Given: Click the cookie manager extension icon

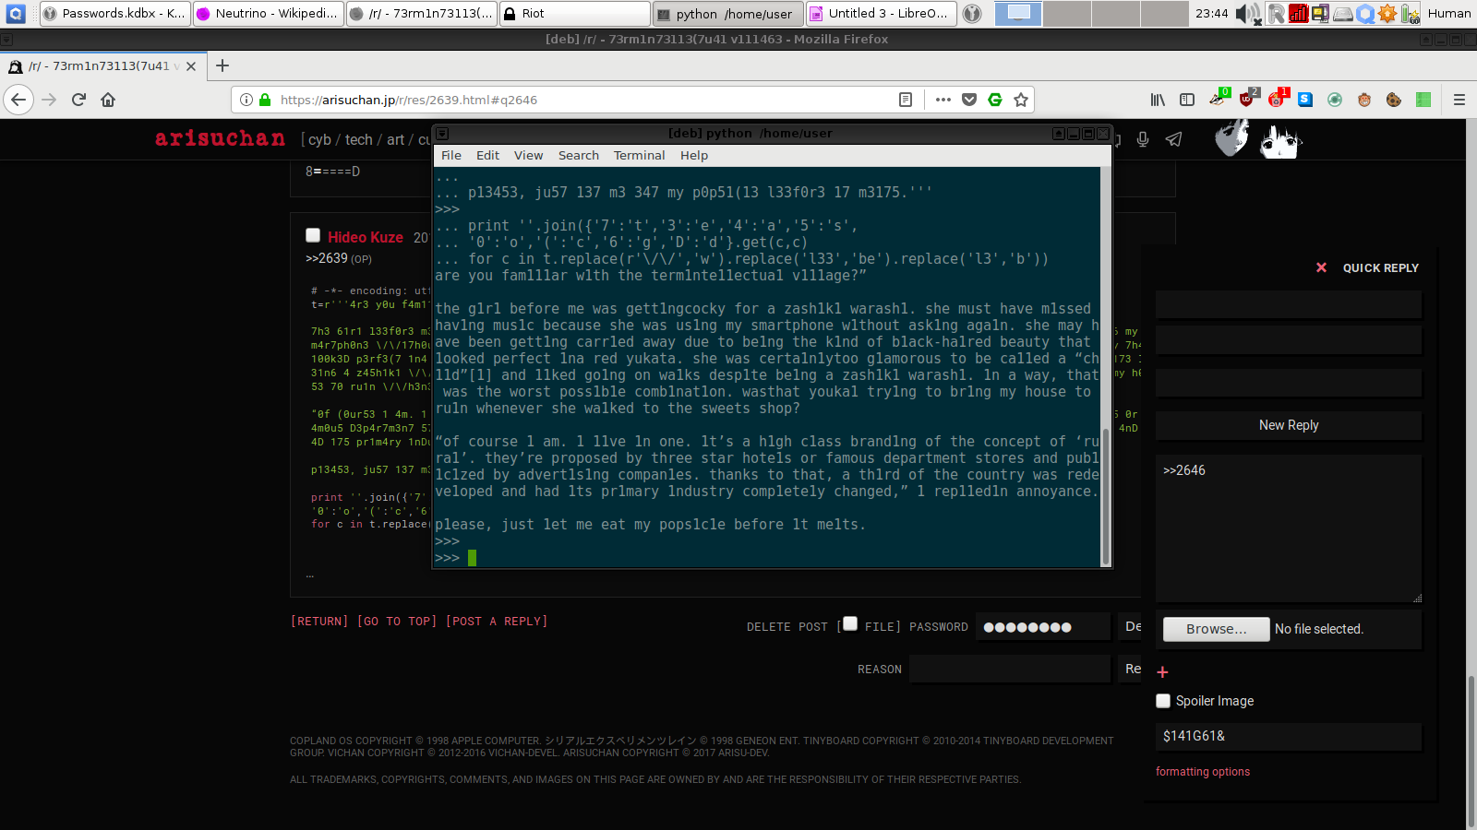Looking at the screenshot, I should click(x=1394, y=100).
